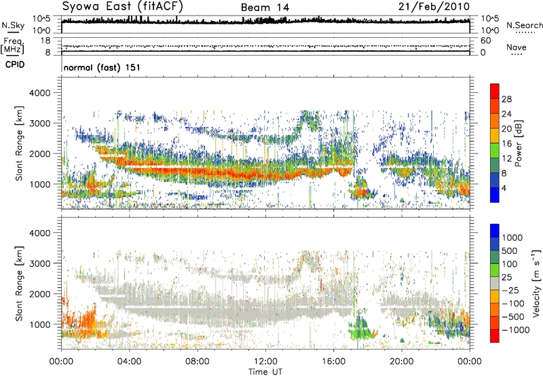Screen dimensions: 543x376
Task: Click the "18" frequency axis tick
Action: (45, 41)
